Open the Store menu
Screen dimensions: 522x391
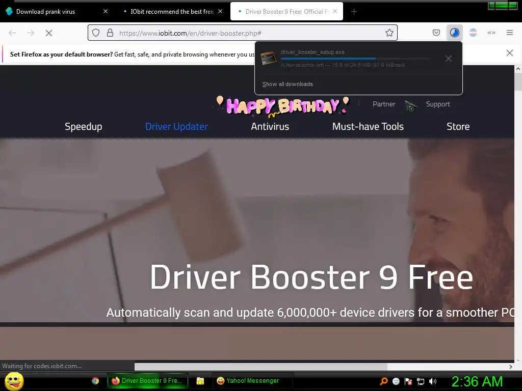coord(458,127)
